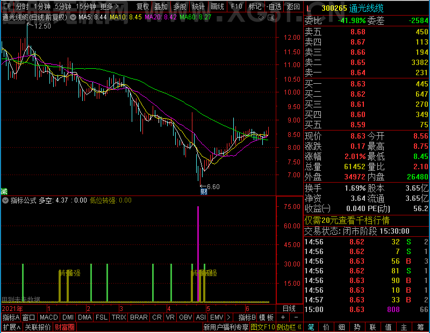Switch to the 分时 intraday view
This screenshot has height=333, width=430.
click(23, 6)
